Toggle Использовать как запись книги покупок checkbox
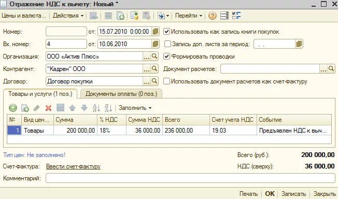The width and height of the screenshot is (338, 199). tap(166, 32)
